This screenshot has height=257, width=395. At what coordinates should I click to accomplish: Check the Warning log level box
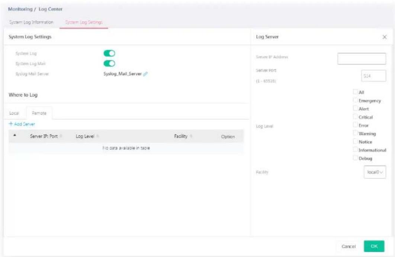(355, 133)
